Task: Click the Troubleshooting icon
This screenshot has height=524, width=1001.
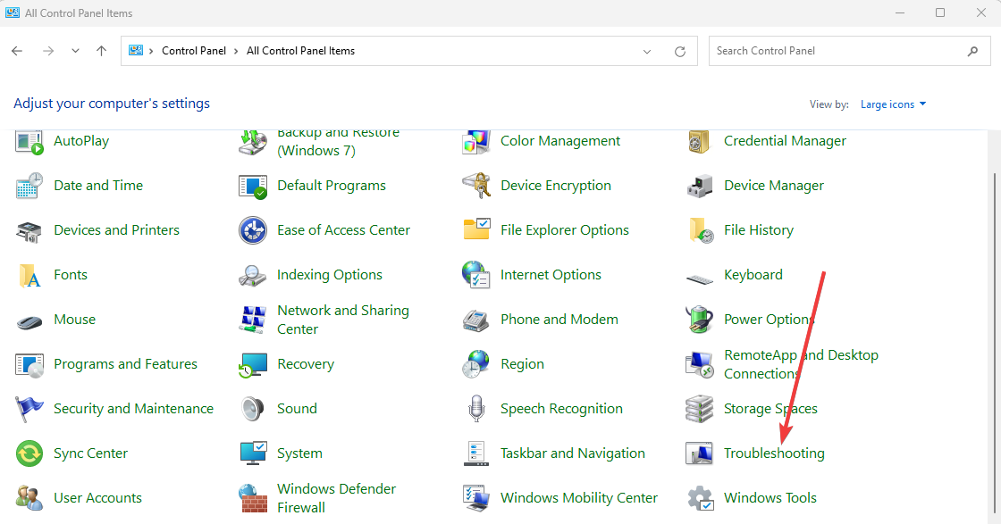Action: click(x=700, y=453)
